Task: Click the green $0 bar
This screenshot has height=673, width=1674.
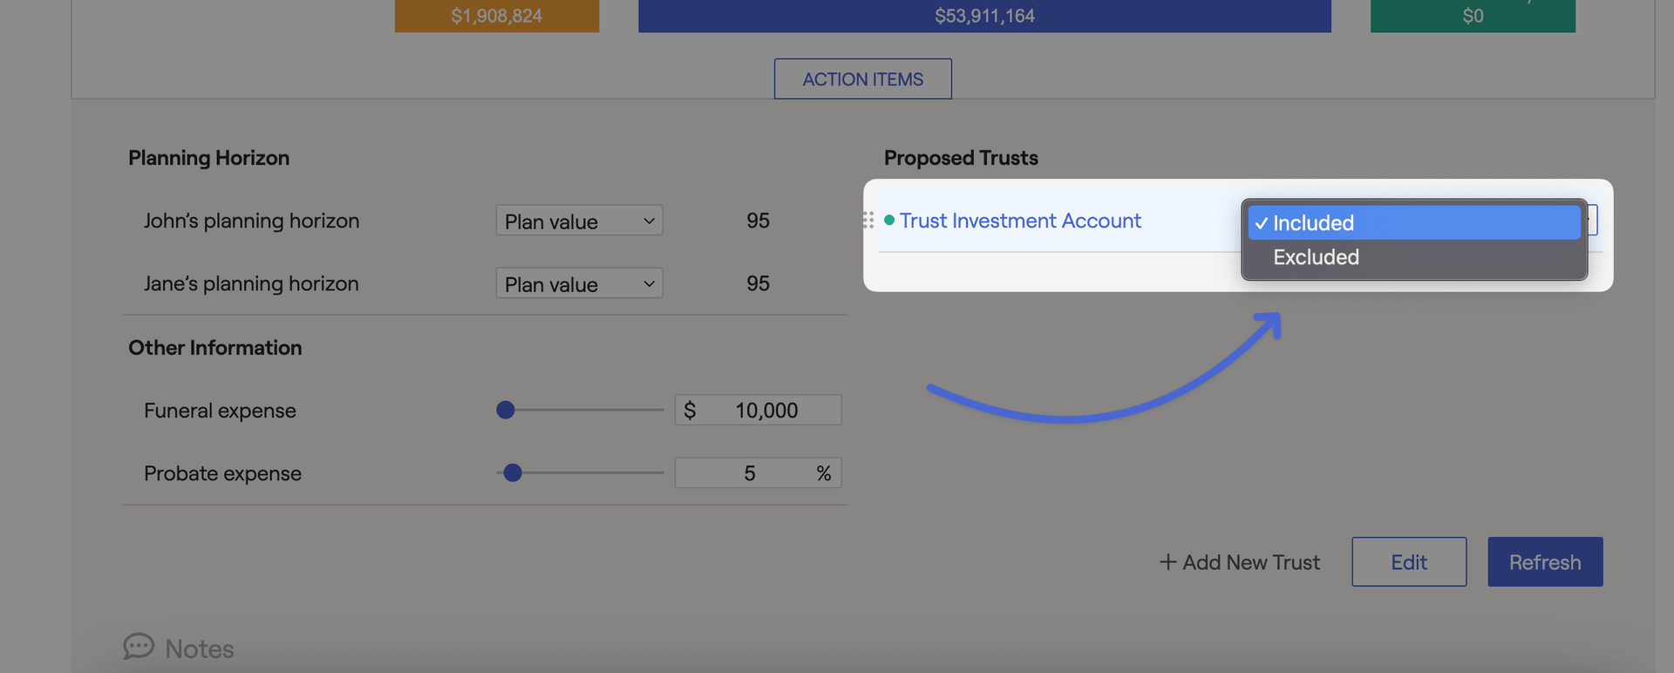Action: click(1472, 16)
